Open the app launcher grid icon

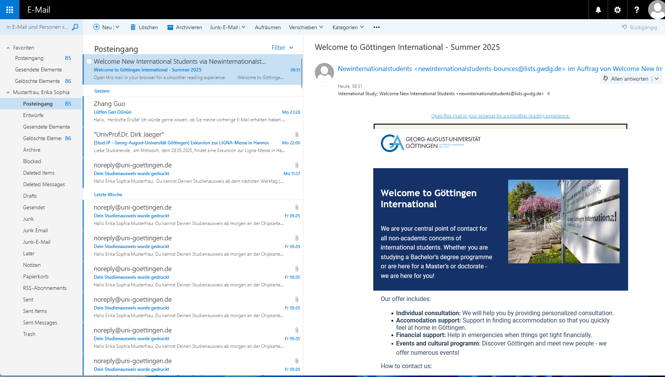pos(10,10)
